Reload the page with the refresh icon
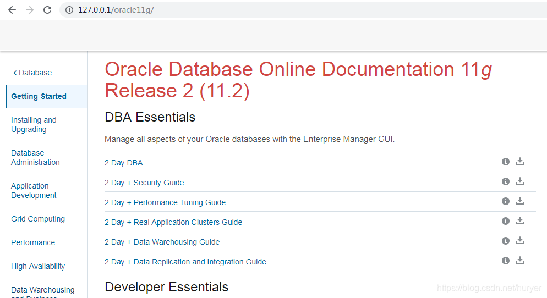The height and width of the screenshot is (298, 547). [x=47, y=10]
